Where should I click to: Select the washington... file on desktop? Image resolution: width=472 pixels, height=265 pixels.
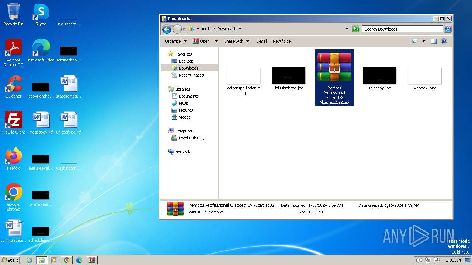69,162
